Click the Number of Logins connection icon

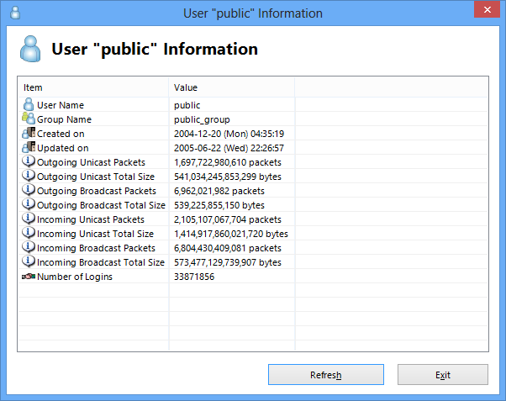click(29, 277)
